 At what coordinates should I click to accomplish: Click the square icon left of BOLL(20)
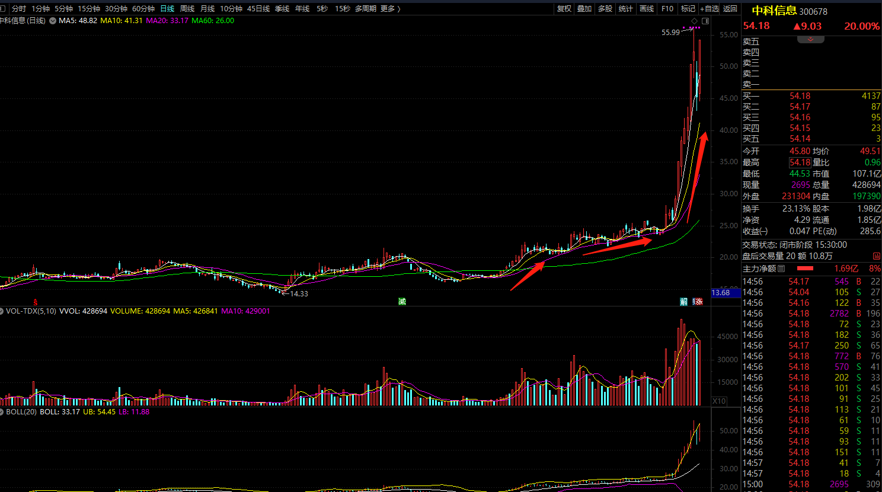point(2,411)
